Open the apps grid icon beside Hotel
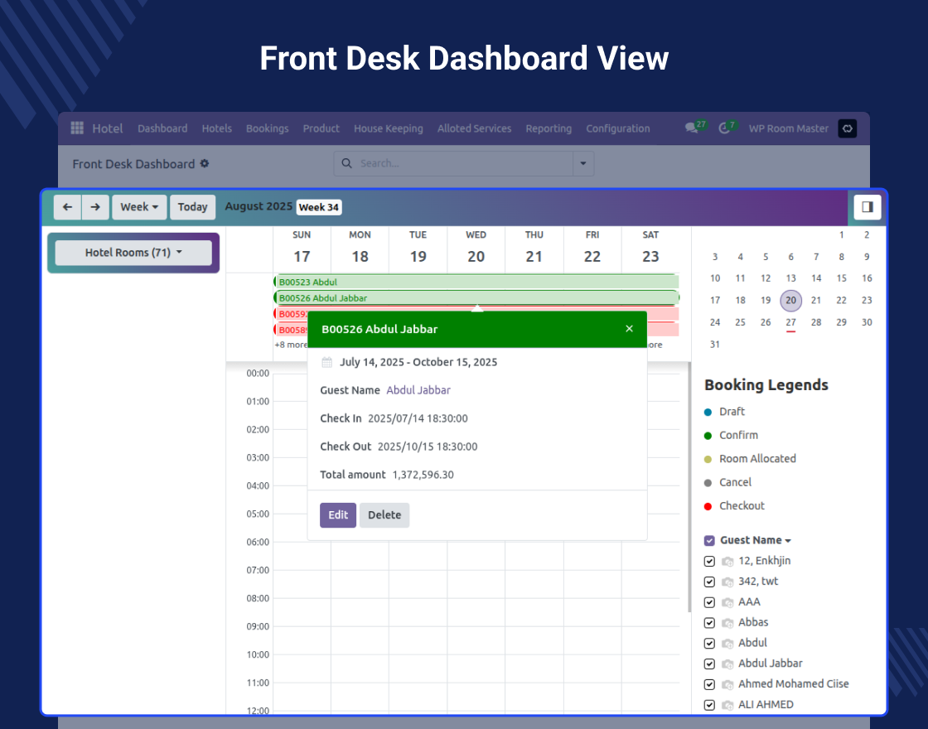This screenshot has width=928, height=729. tap(77, 128)
